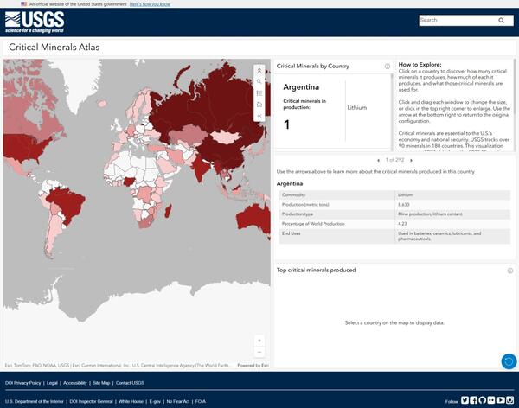
Task: Zoom out on the map with minus button
Action: (x=259, y=352)
